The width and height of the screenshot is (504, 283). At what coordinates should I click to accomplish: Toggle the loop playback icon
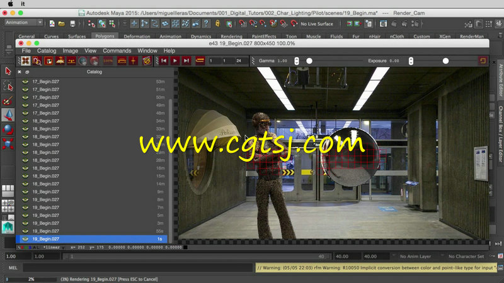pos(200,60)
